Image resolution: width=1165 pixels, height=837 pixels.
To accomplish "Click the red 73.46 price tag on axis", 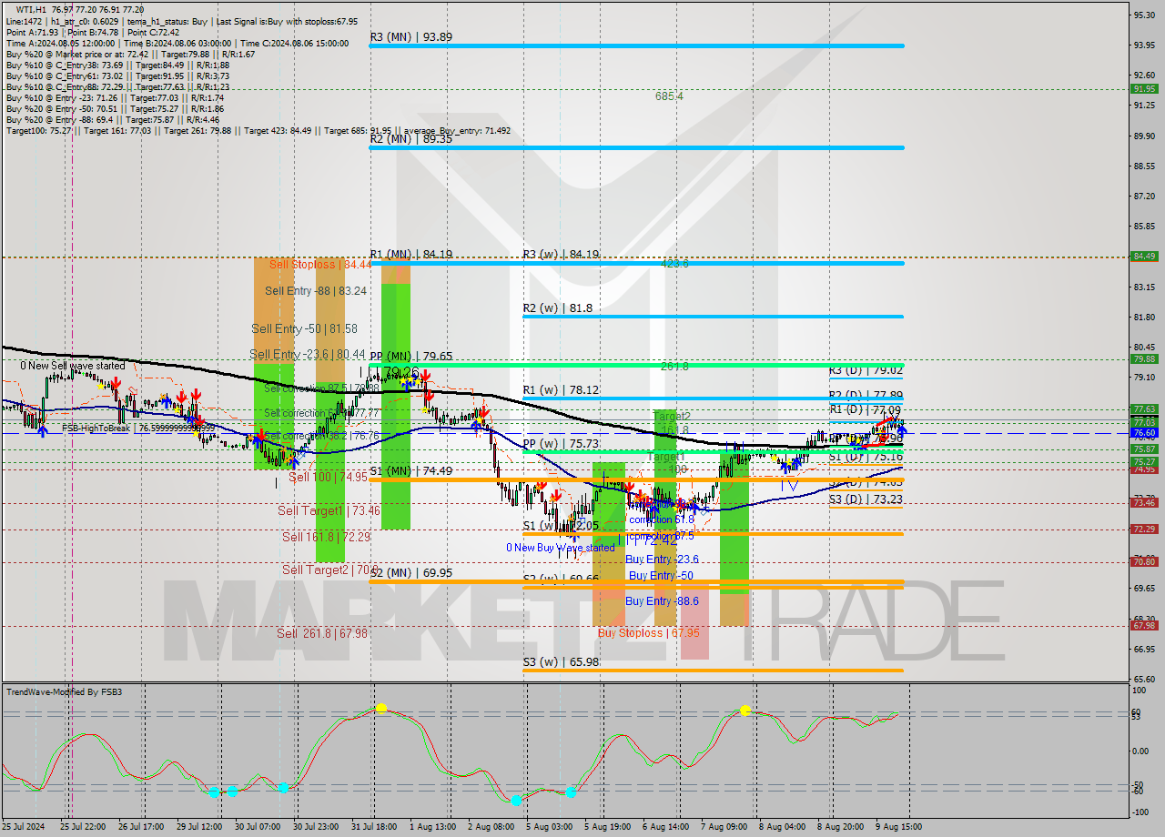I will [x=1143, y=503].
